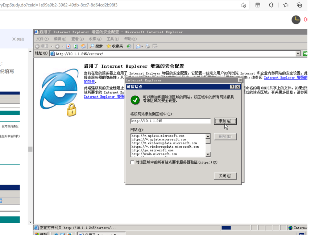Open the 帮助(H) menu
The image size is (315, 235).
(x=130, y=39)
